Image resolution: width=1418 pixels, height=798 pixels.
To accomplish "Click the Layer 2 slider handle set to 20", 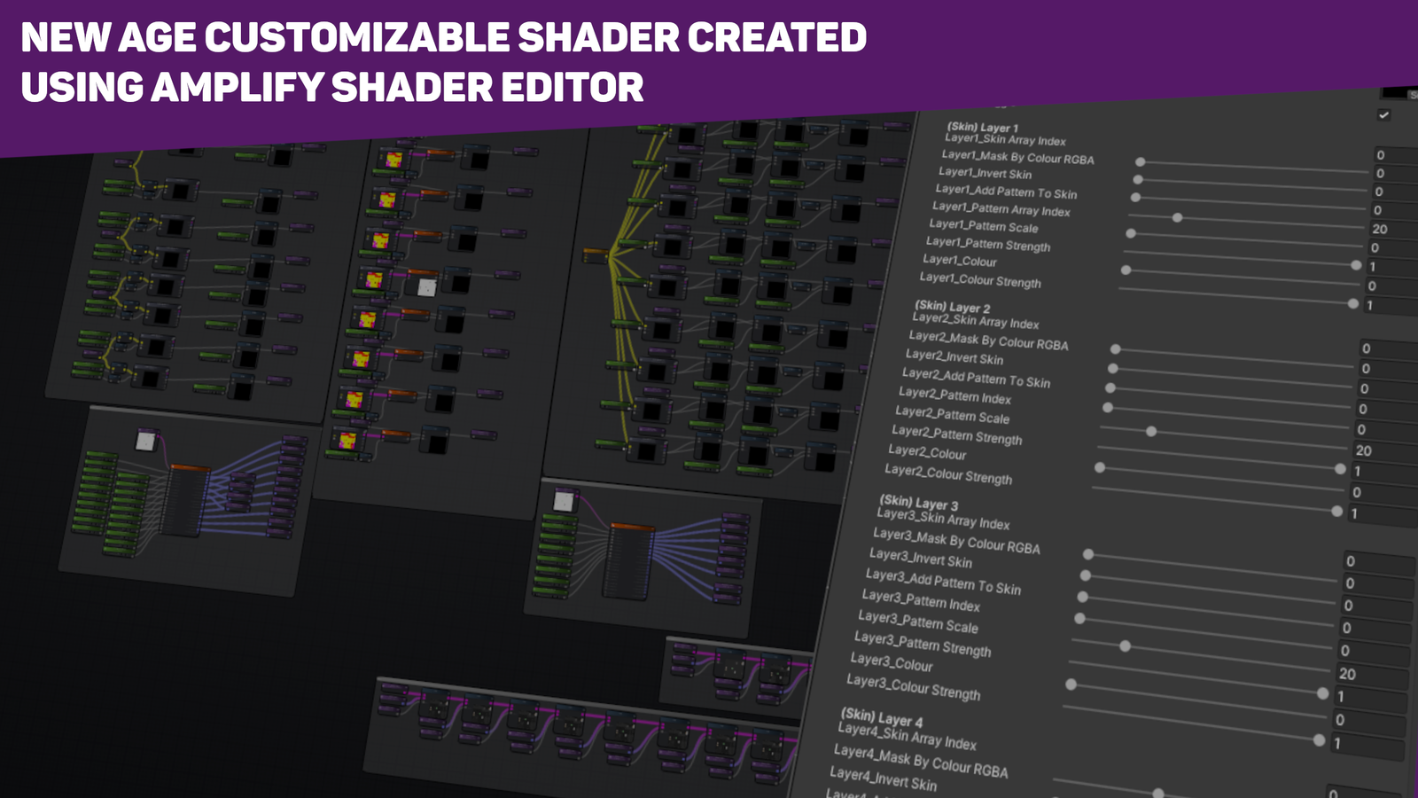I will 1151,431.
